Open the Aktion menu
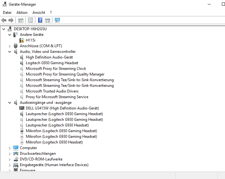This screenshot has height=179, width=225. [x=22, y=13]
